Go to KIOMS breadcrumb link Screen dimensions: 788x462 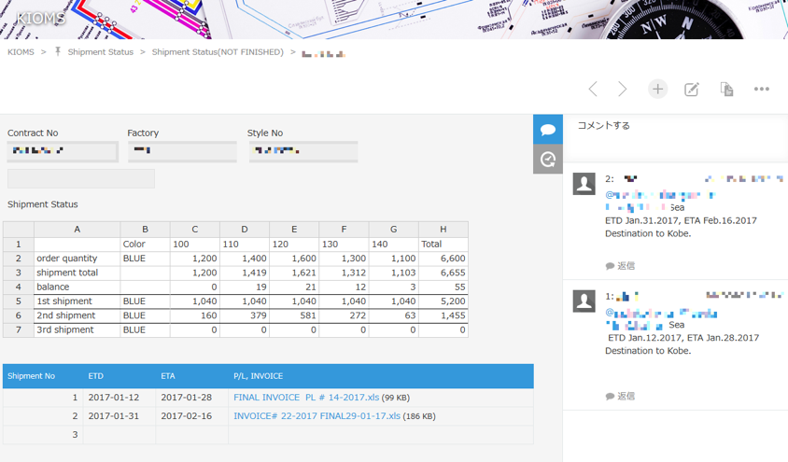tap(21, 52)
